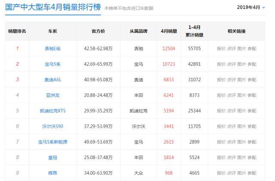
Task: Click 参配 link in the 奔驰E级 row
Action: (x=252, y=49)
